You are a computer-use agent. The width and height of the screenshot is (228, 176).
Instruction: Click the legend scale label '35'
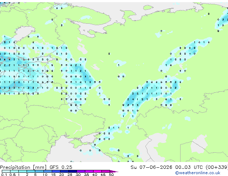click(x=86, y=175)
